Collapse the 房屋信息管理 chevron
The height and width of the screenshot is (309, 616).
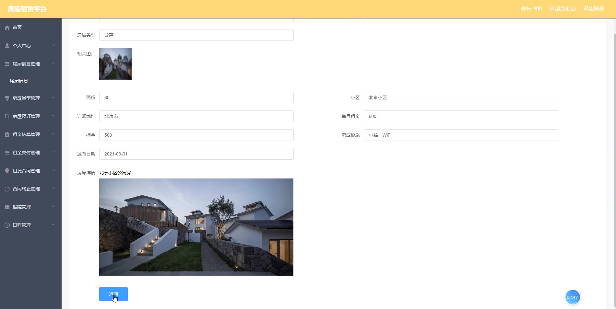click(53, 63)
